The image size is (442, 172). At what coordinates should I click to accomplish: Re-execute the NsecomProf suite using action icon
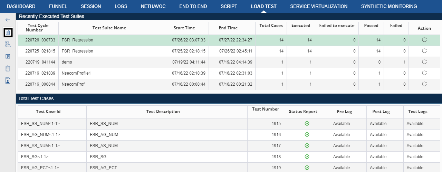[424, 84]
